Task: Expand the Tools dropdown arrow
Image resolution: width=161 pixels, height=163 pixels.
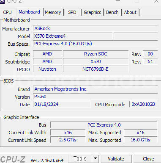Action: [96, 159]
